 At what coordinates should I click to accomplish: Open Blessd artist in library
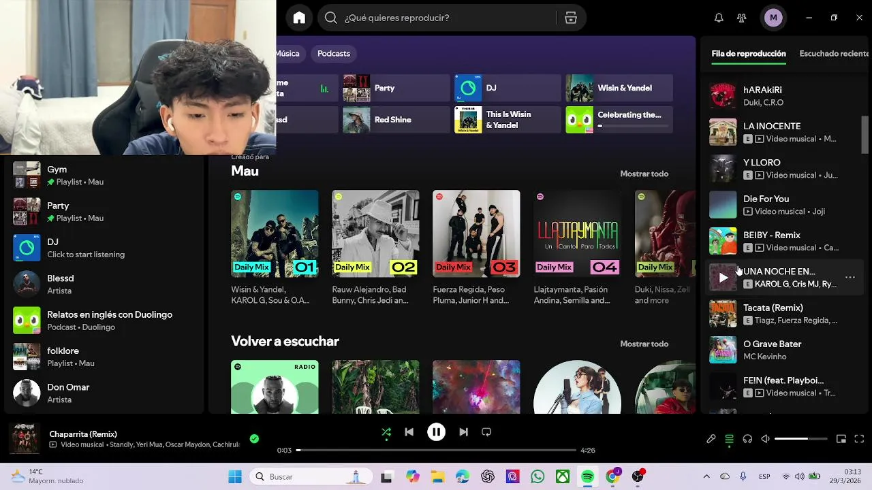[106, 284]
